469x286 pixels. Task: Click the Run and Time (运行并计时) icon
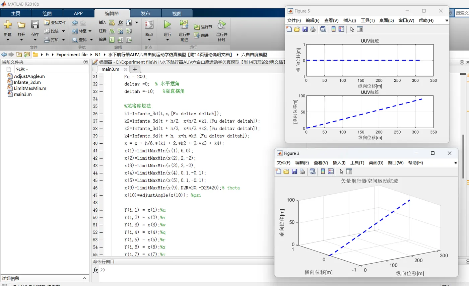221,24
